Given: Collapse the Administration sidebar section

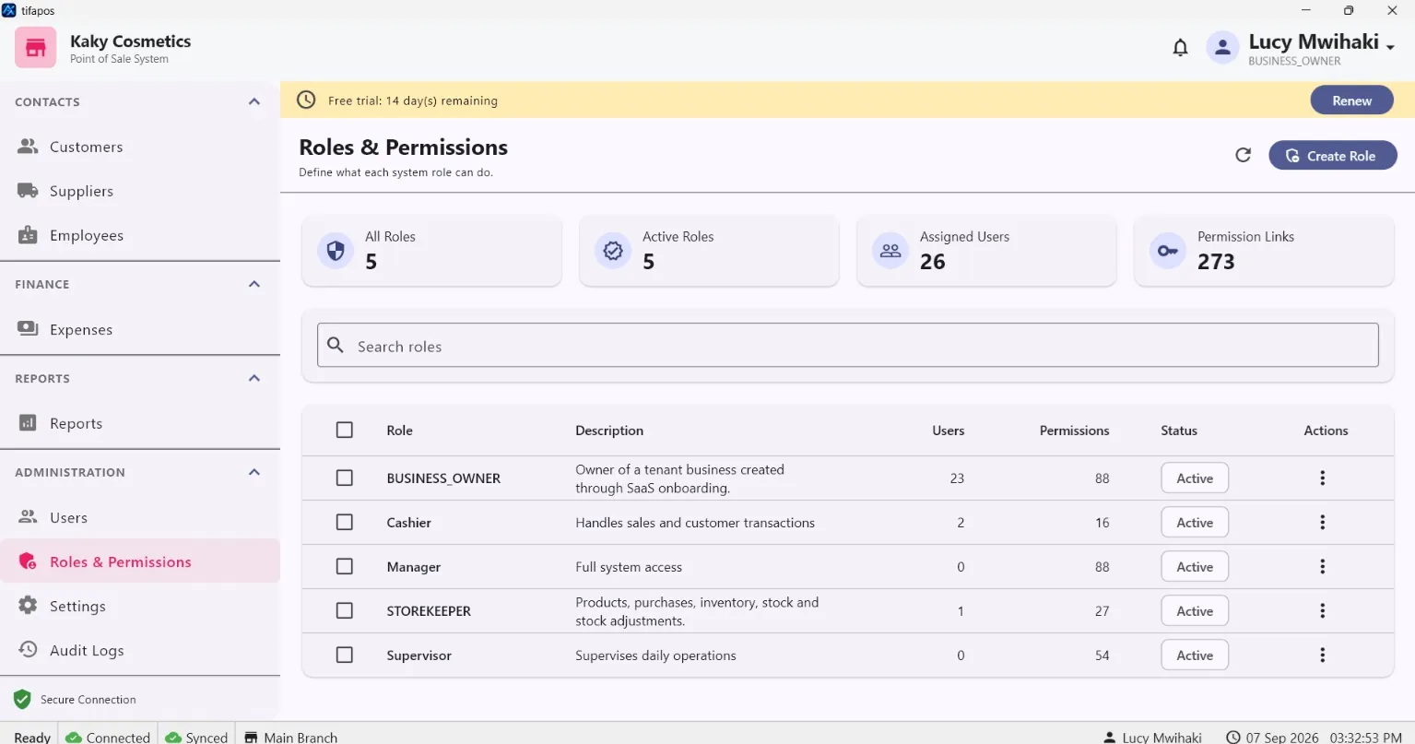Looking at the screenshot, I should click(x=254, y=472).
